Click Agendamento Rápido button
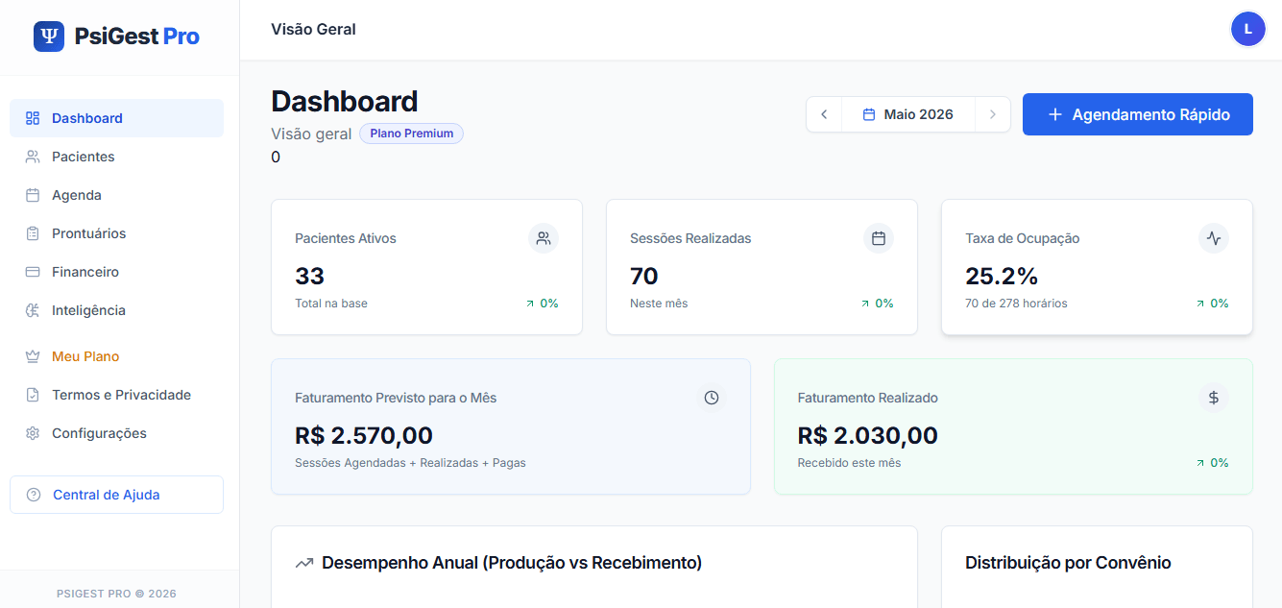Screen dimensions: 1282x608 (x=1138, y=114)
